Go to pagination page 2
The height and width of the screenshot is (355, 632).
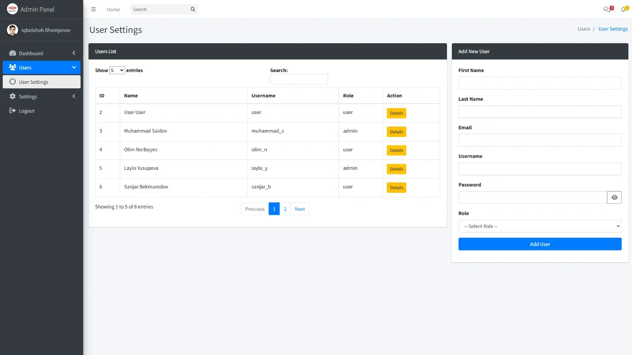pyautogui.click(x=285, y=209)
